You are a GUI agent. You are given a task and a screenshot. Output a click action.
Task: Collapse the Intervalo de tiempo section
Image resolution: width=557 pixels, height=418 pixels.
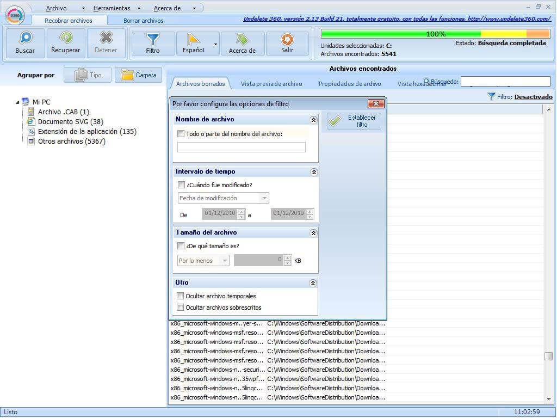[x=314, y=172]
